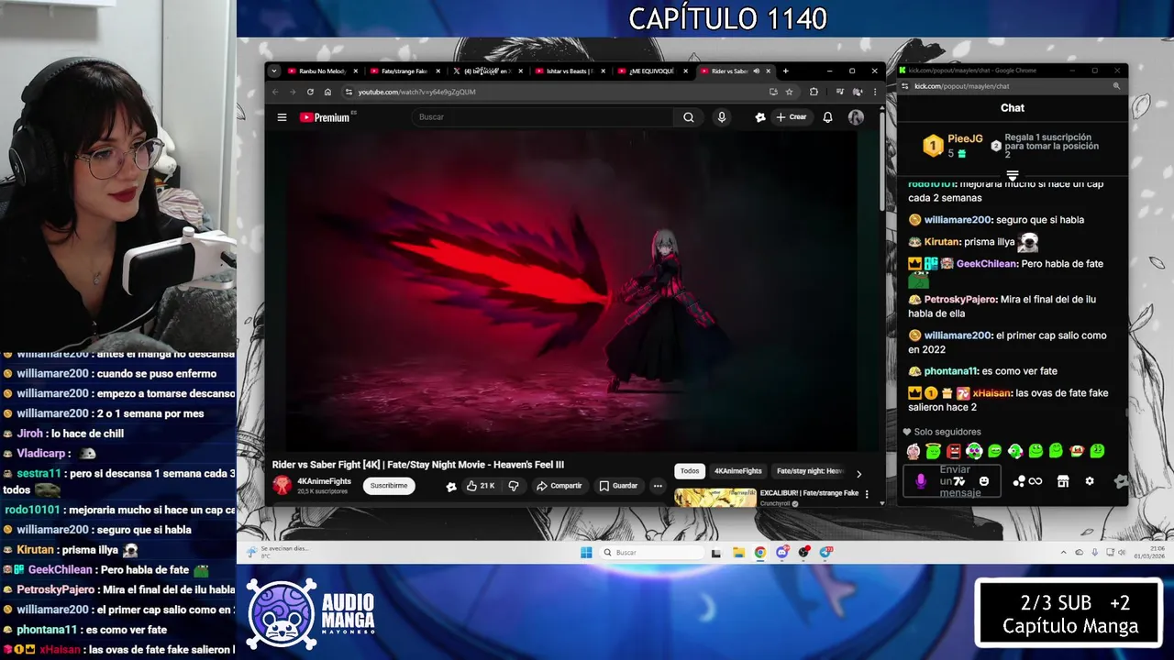Open the YouTube account avatar menu

click(x=856, y=117)
